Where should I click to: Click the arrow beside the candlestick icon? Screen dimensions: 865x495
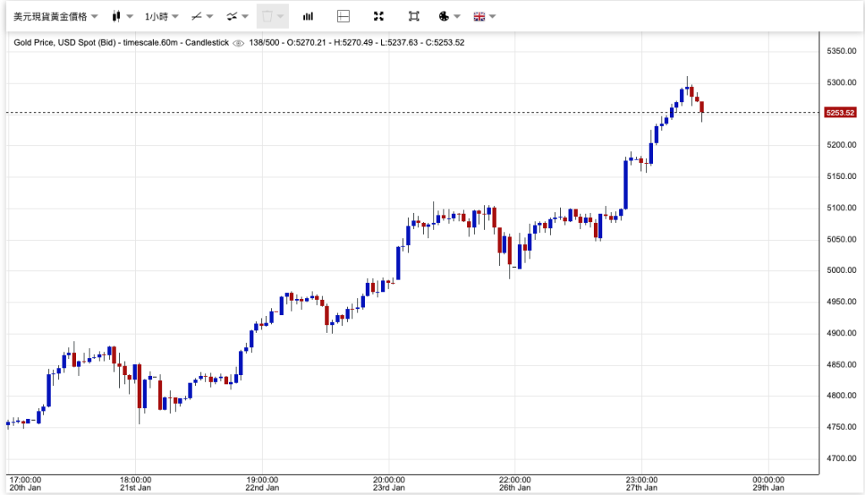pyautogui.click(x=130, y=16)
